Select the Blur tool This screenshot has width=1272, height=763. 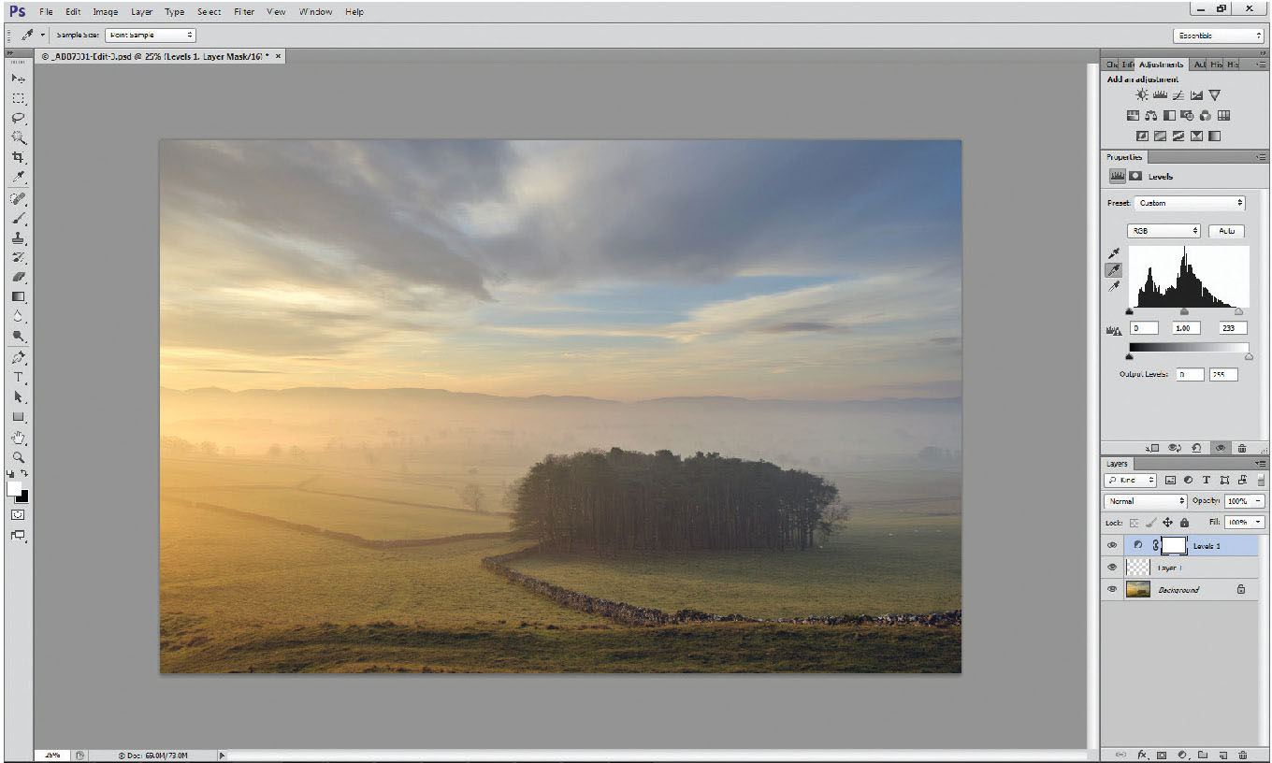18,316
